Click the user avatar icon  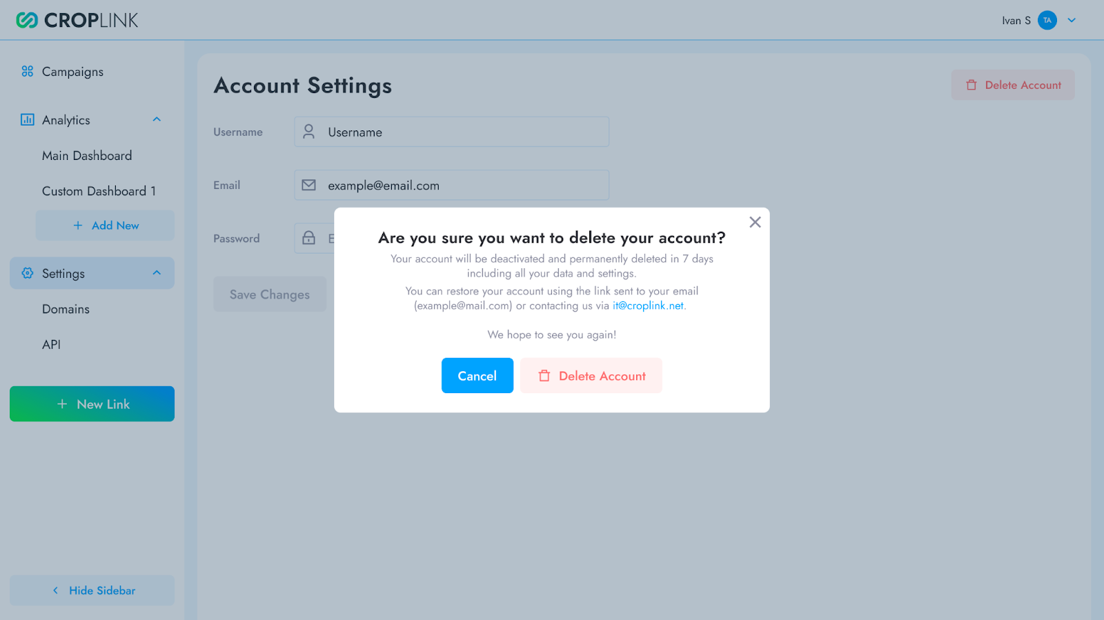coord(1047,21)
